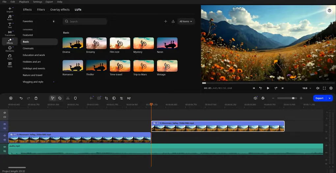The image size is (336, 173).
Task: Add a marker with the shield icon
Action: (75, 98)
